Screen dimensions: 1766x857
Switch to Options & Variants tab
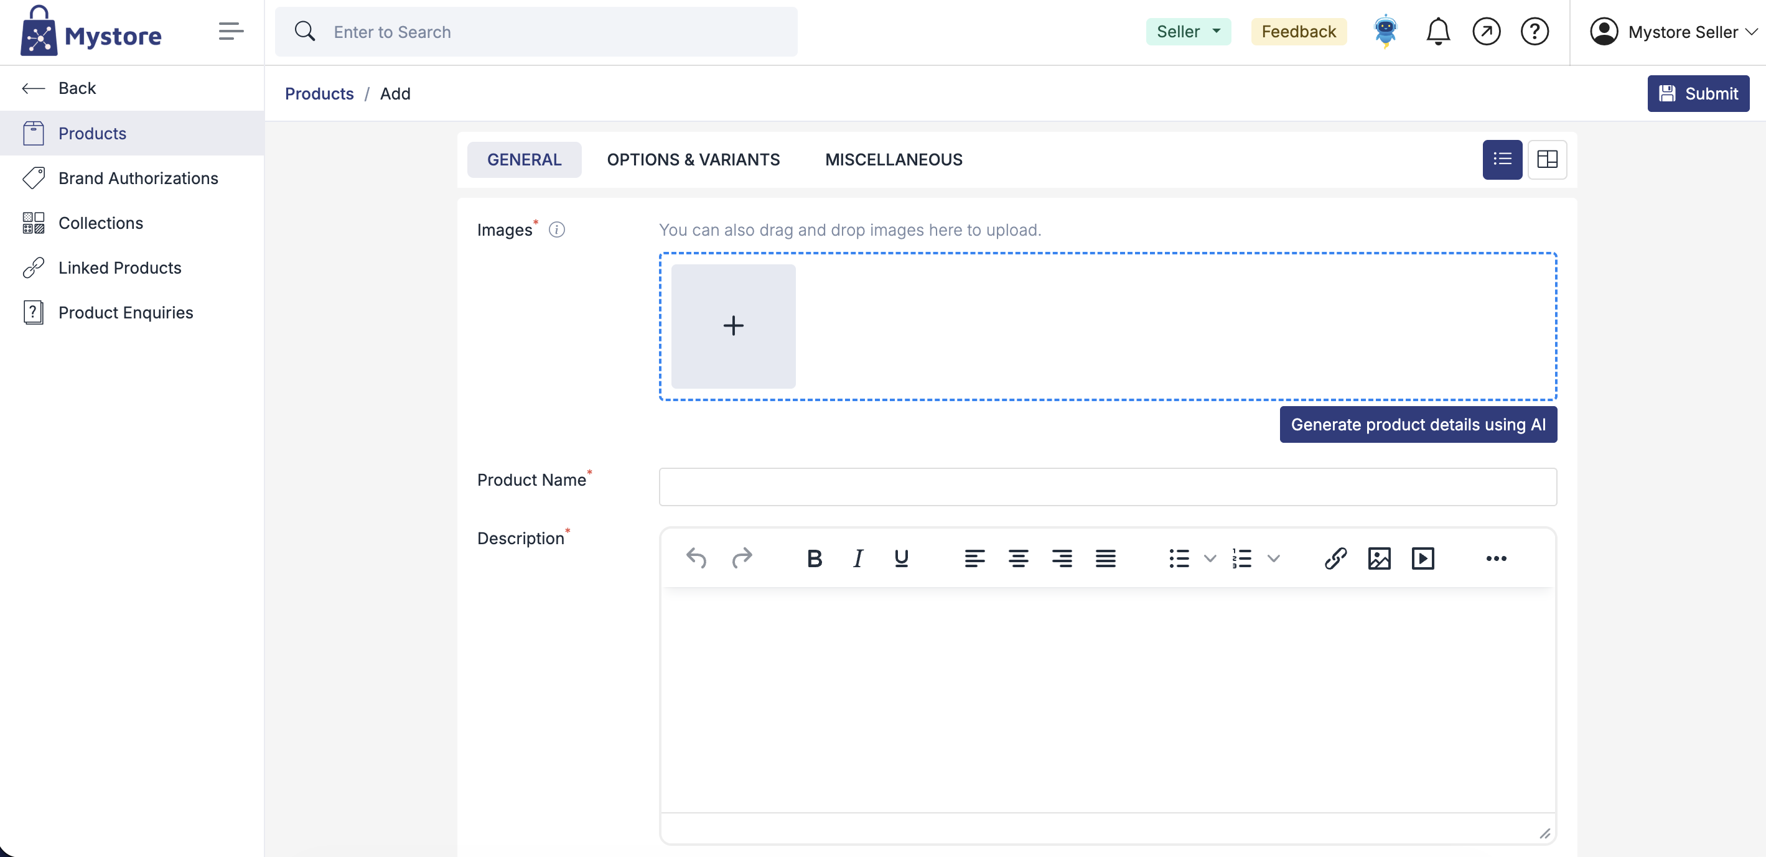pyautogui.click(x=693, y=160)
